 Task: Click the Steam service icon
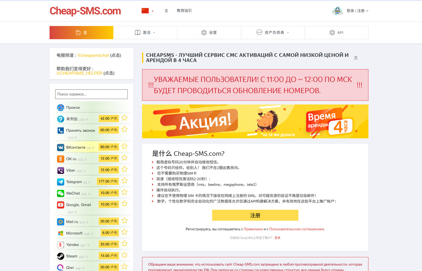[61, 256]
